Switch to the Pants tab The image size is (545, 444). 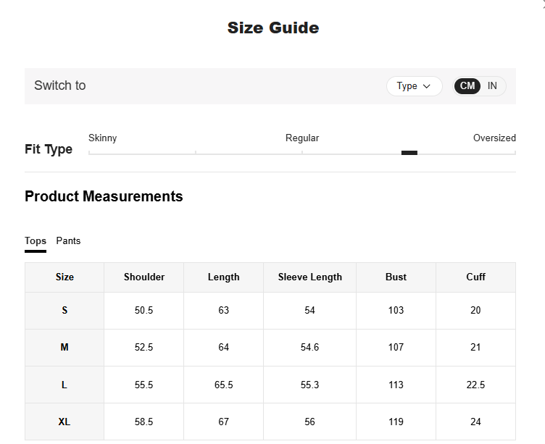69,241
